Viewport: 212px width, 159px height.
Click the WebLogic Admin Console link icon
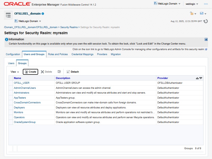pyautogui.click(x=206, y=49)
